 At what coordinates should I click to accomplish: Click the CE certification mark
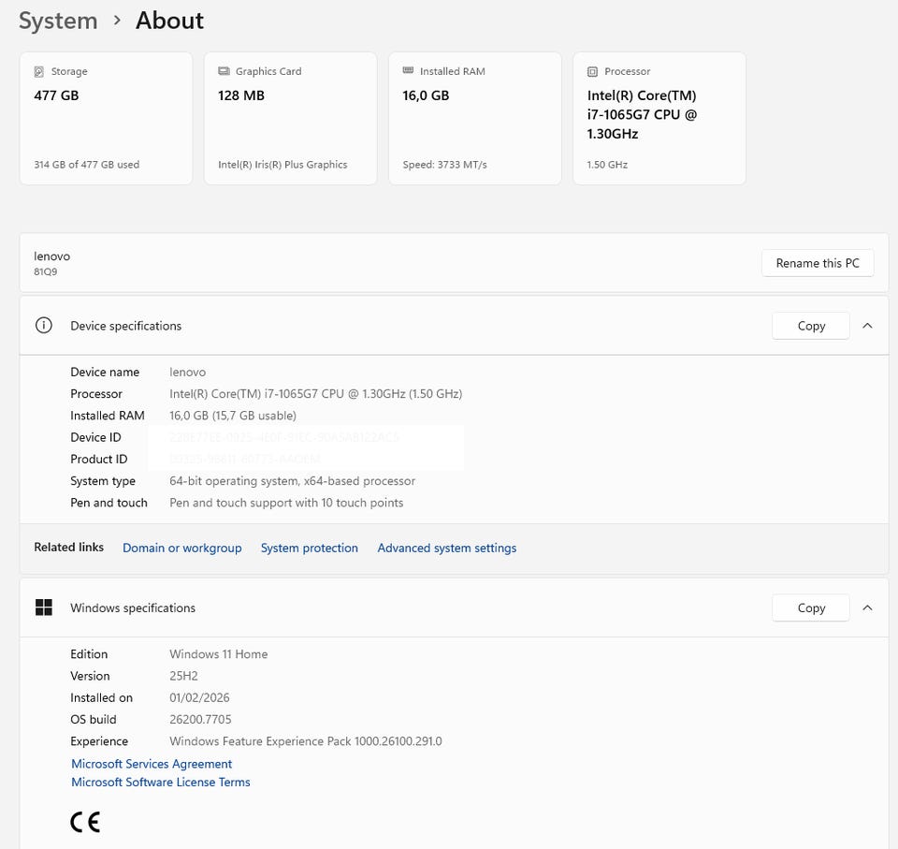pos(85,822)
